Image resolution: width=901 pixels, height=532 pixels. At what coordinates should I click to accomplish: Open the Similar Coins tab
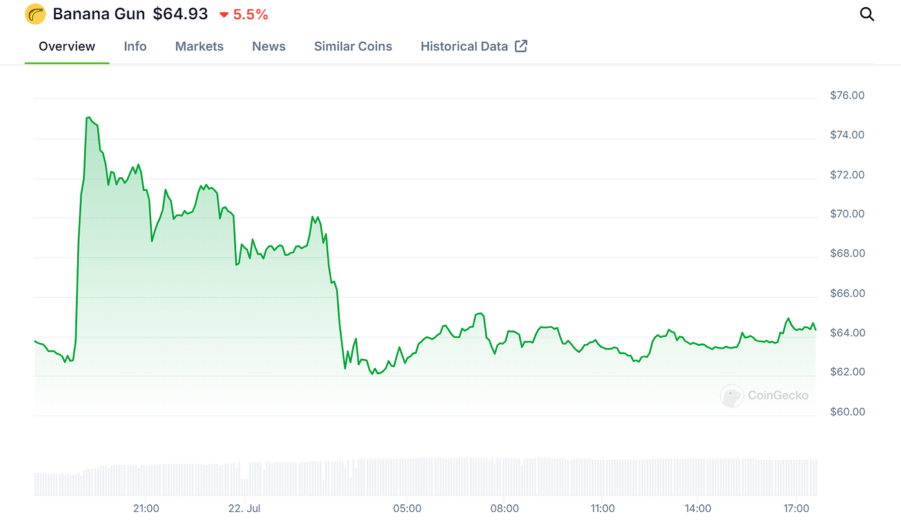click(353, 46)
